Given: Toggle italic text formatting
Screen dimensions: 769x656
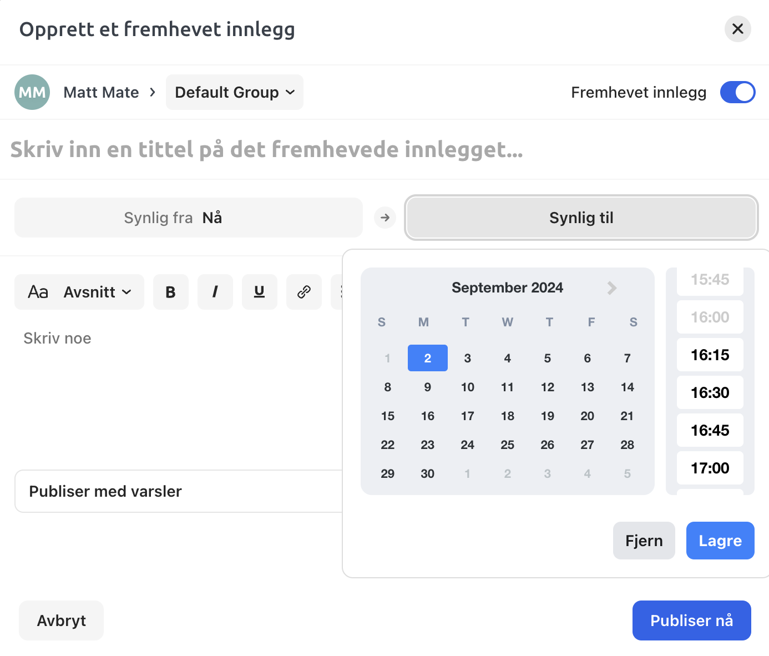Looking at the screenshot, I should click(215, 292).
